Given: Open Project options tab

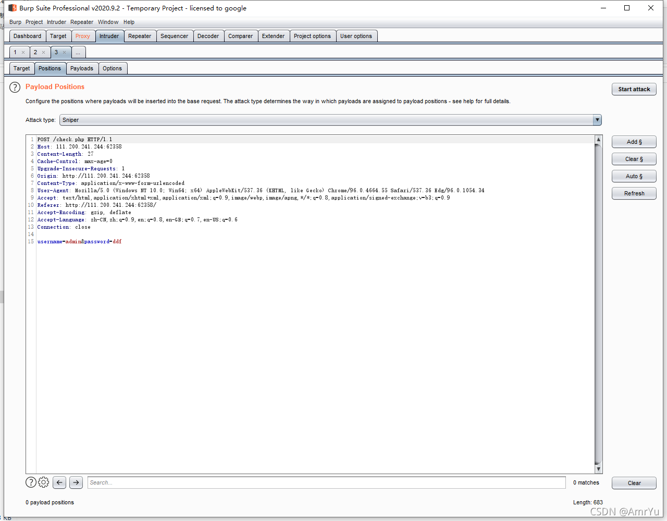Looking at the screenshot, I should 312,36.
